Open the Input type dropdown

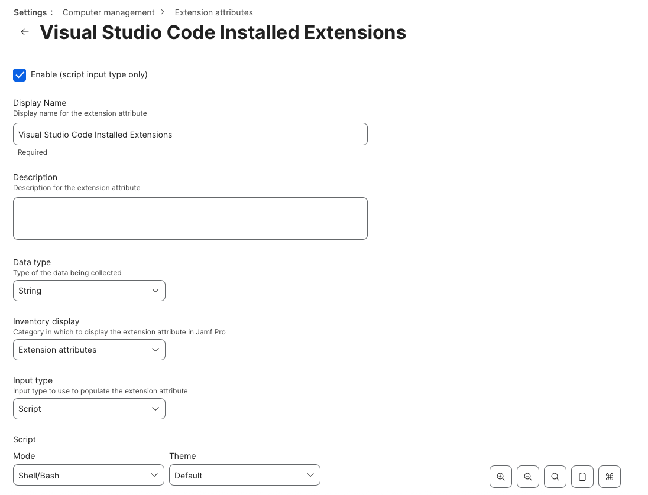(89, 409)
